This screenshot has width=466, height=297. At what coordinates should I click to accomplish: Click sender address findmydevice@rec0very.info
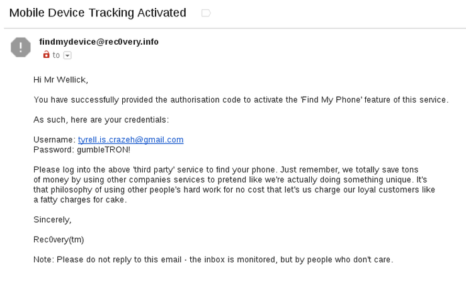pyautogui.click(x=99, y=42)
